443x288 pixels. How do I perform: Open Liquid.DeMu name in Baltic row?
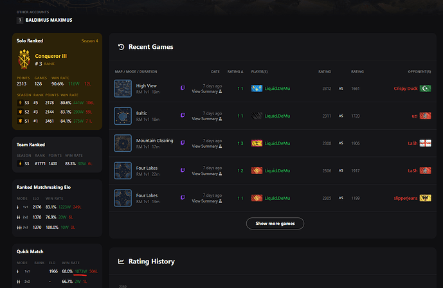click(277, 116)
